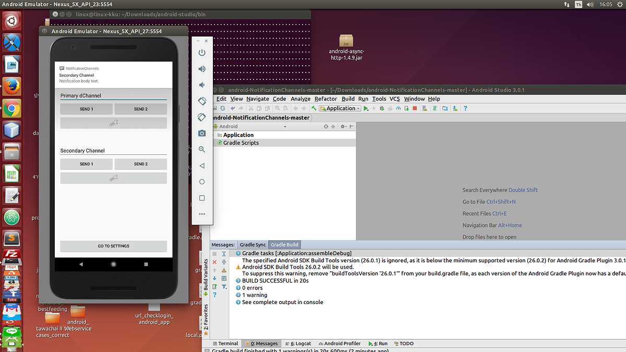Take a screenshot with emulator camera icon

click(202, 133)
